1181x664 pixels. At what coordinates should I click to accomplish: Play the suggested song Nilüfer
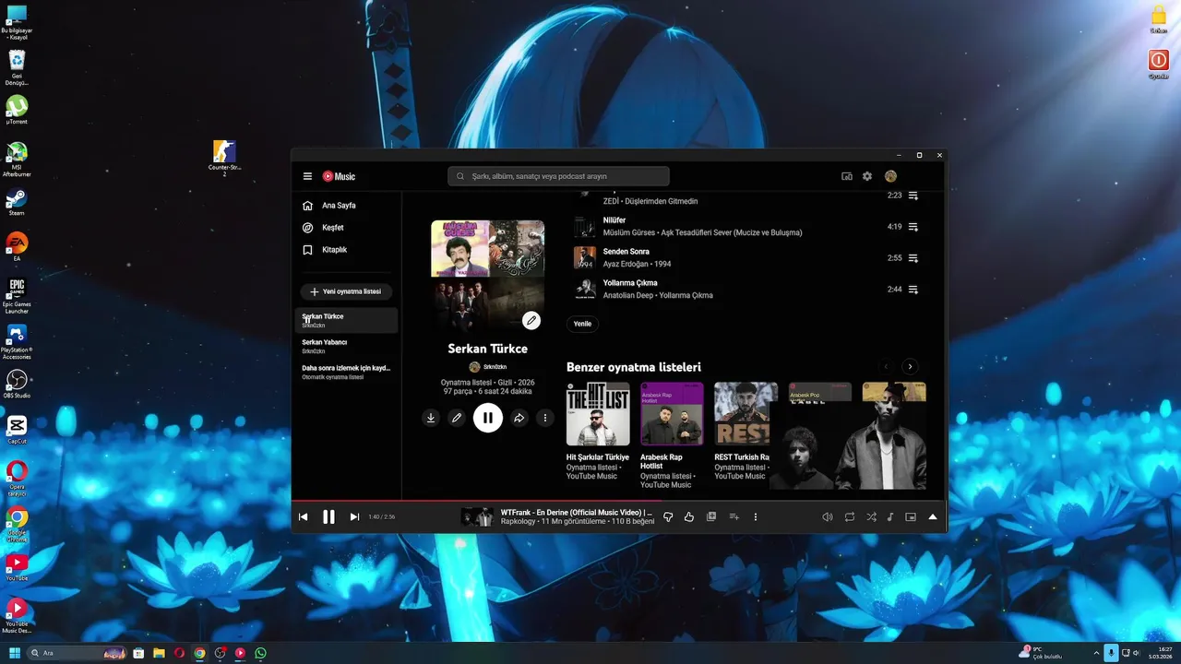[614, 220]
